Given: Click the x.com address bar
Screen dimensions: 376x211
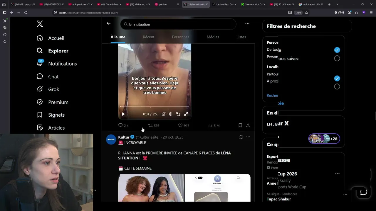Looking at the screenshot, I should click(169, 13).
